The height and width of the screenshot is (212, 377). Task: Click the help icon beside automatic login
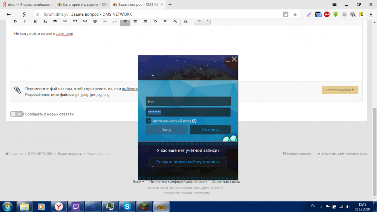point(195,121)
